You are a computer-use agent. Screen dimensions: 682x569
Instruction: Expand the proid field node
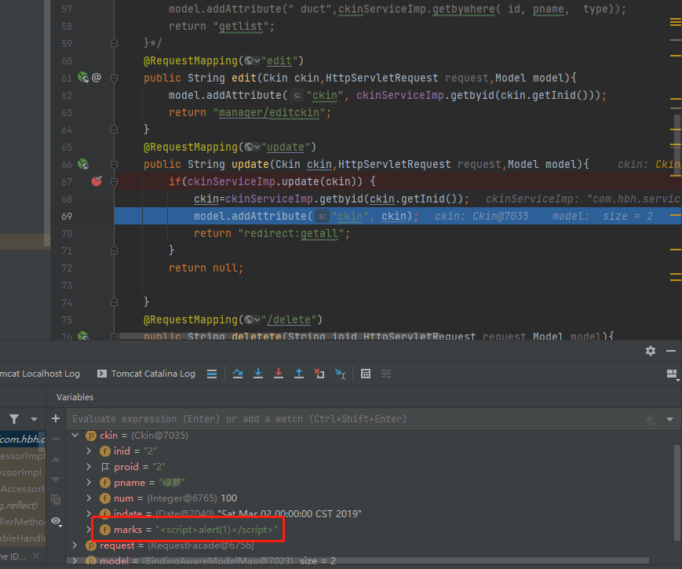(89, 466)
